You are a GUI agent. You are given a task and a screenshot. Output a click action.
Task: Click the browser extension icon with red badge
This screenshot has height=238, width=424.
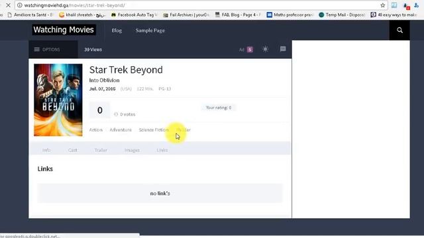click(406, 6)
